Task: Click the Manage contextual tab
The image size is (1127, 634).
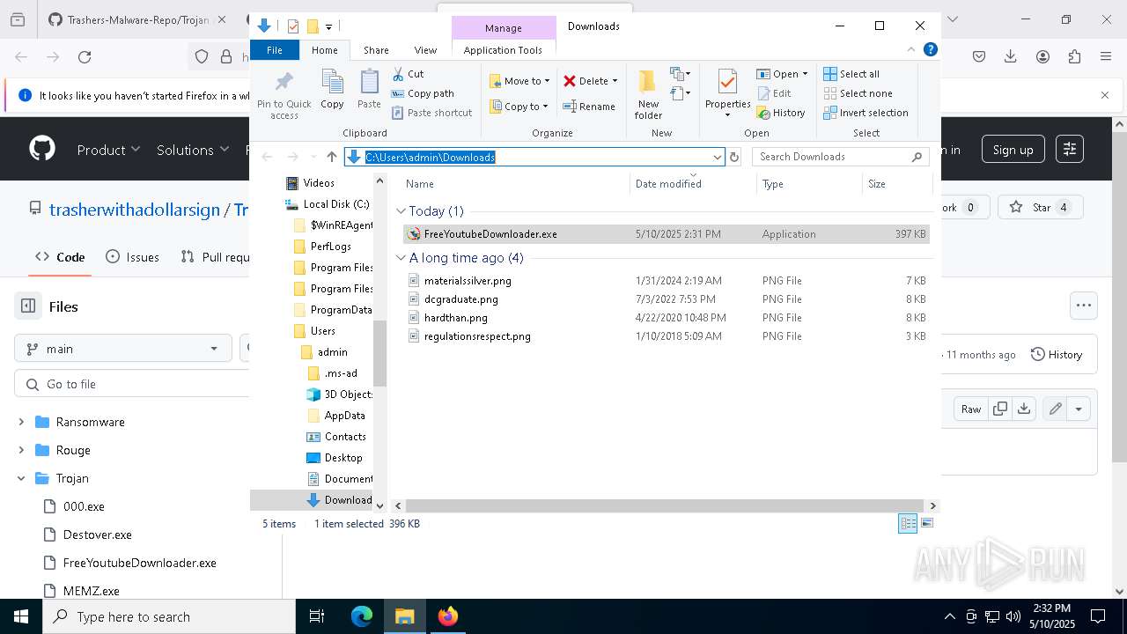Action: click(504, 28)
